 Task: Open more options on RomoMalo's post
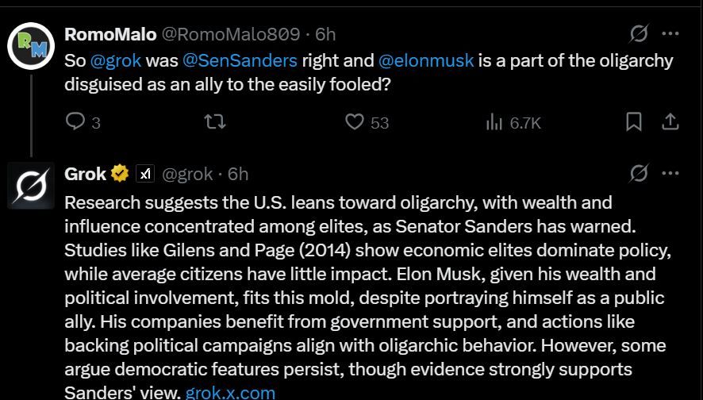670,33
